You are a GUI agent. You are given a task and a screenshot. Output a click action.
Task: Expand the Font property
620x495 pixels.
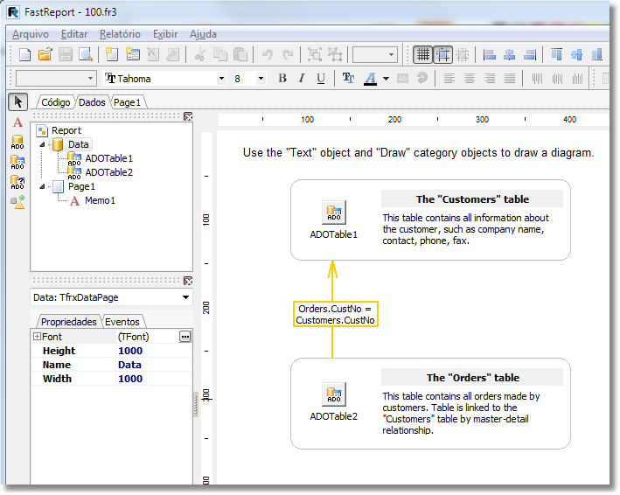(x=37, y=337)
